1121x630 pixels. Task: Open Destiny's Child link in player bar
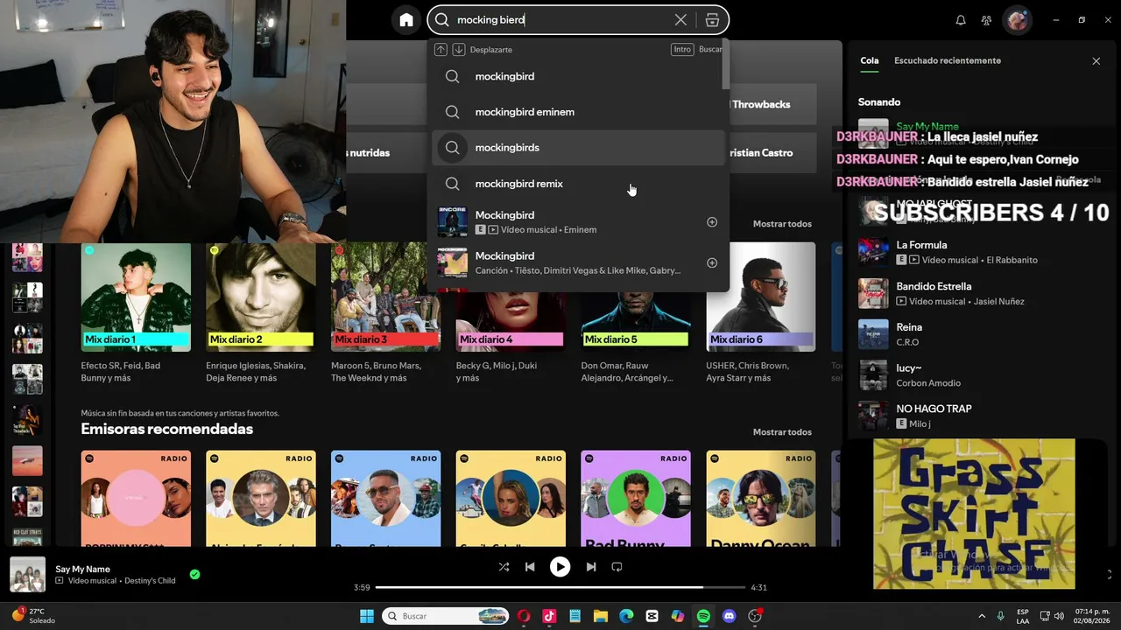150,581
